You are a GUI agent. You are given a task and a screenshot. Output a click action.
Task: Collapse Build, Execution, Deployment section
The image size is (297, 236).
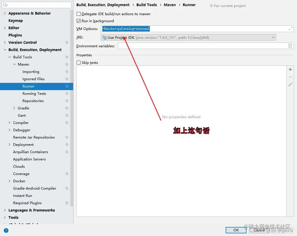pyautogui.click(x=5, y=50)
